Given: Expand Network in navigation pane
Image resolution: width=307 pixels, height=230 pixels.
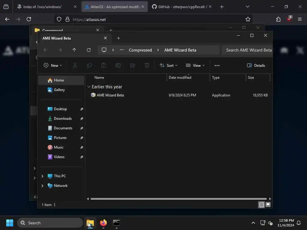Looking at the screenshot, I should pos(42,186).
